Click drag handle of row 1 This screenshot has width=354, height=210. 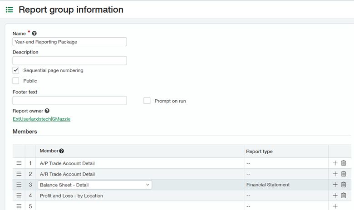pos(19,163)
